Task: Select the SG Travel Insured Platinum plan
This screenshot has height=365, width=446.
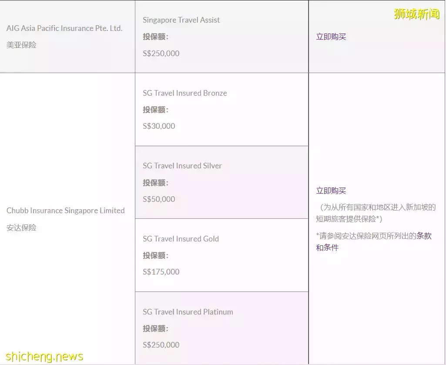Action: tap(188, 312)
